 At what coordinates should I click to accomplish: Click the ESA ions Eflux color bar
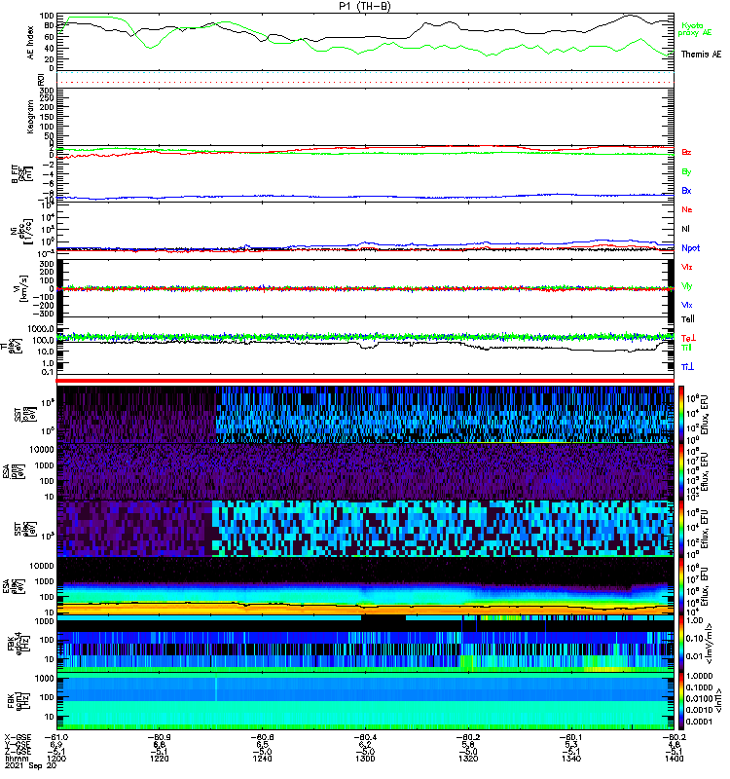coord(680,472)
